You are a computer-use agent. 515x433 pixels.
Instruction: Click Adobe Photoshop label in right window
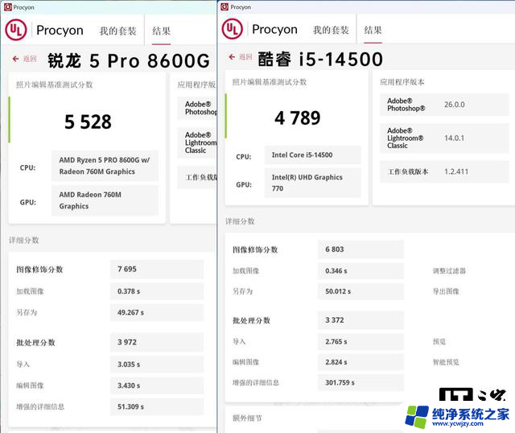(406, 105)
